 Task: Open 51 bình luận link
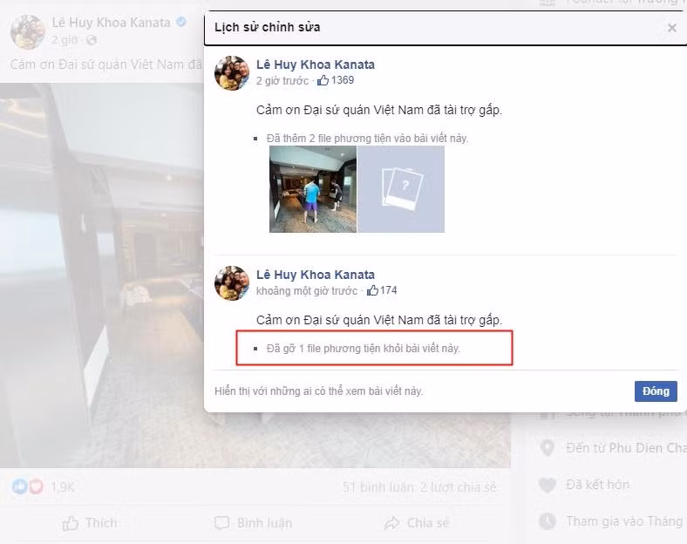378,487
